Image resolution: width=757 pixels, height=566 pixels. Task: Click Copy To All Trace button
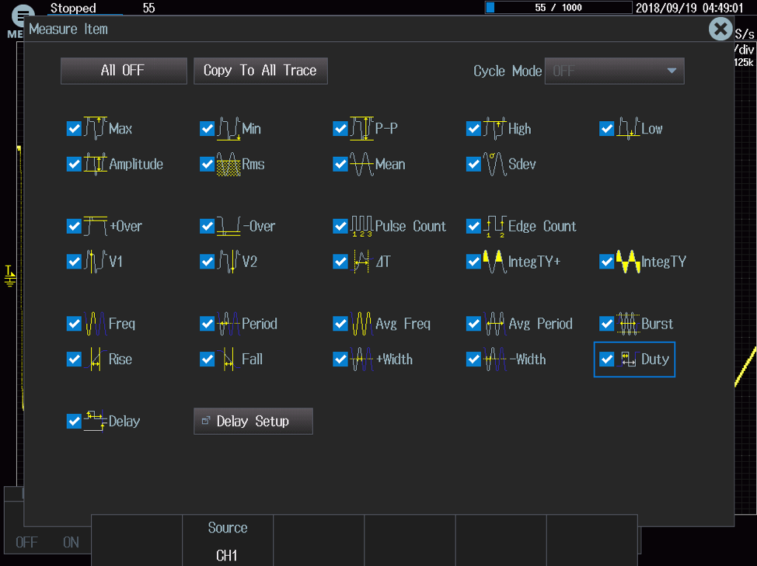click(260, 71)
